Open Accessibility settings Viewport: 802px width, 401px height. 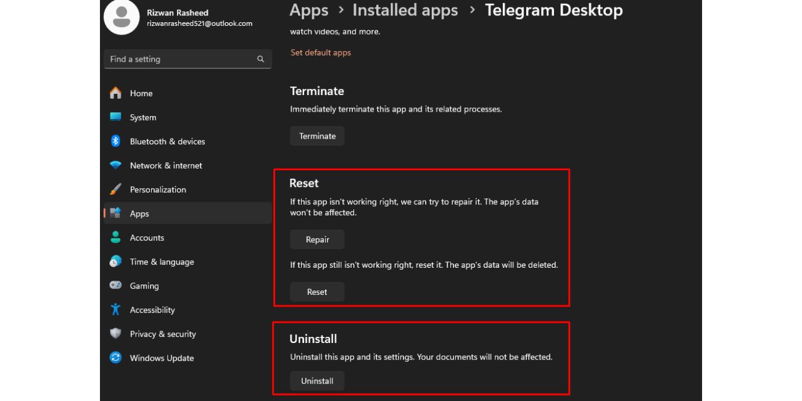point(188,310)
